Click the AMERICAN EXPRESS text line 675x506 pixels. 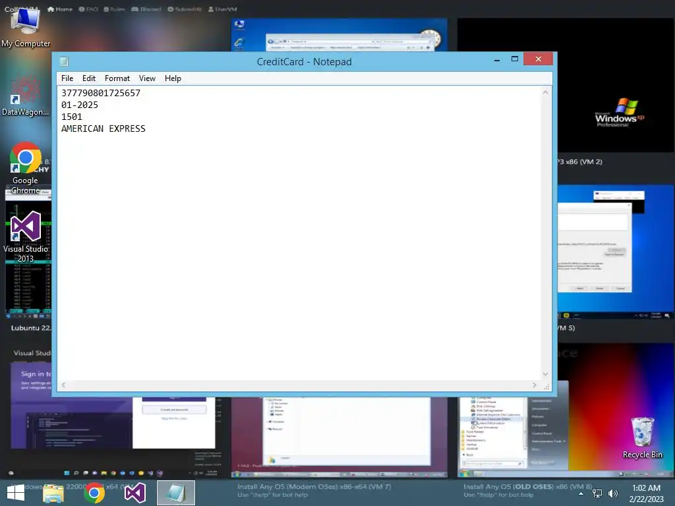pyautogui.click(x=103, y=128)
